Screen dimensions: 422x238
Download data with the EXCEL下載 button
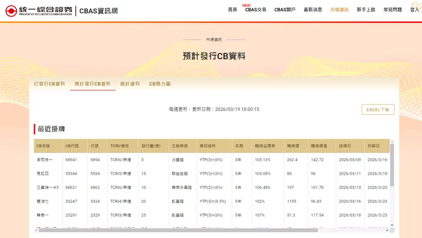pyautogui.click(x=378, y=109)
